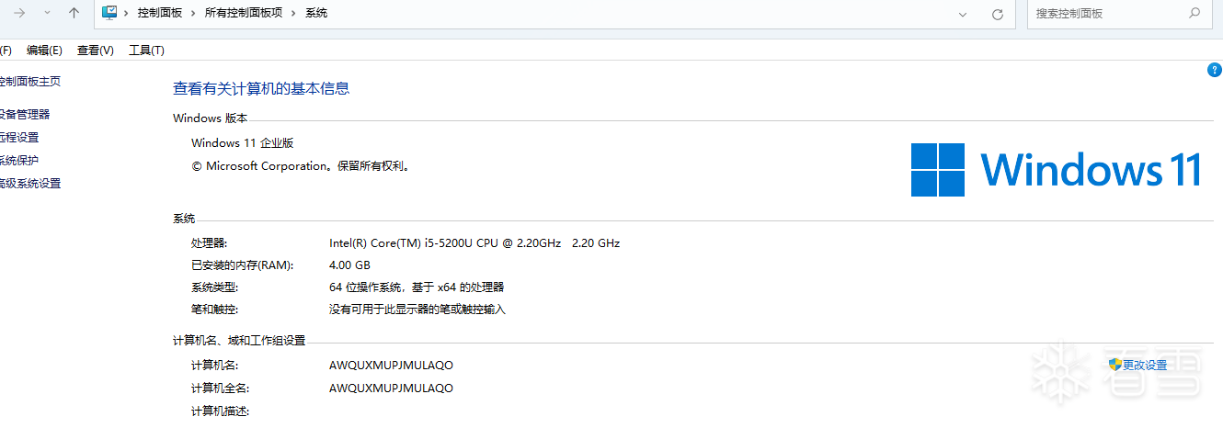Open the 编辑(E) menu
Screen dimensions: 1223x428
44,51
